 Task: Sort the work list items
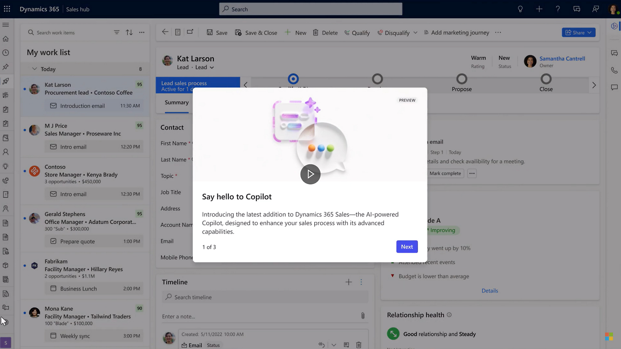(129, 32)
